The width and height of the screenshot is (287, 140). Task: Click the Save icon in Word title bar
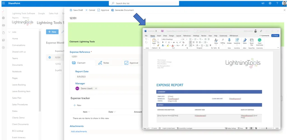[x=162, y=31]
